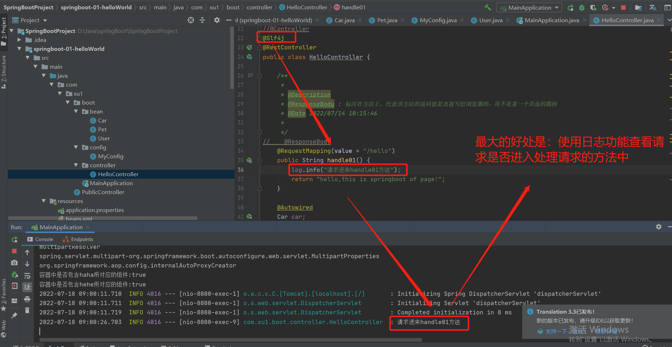
Task: Rerun MainApplication from the top toolbar
Action: pos(570,8)
